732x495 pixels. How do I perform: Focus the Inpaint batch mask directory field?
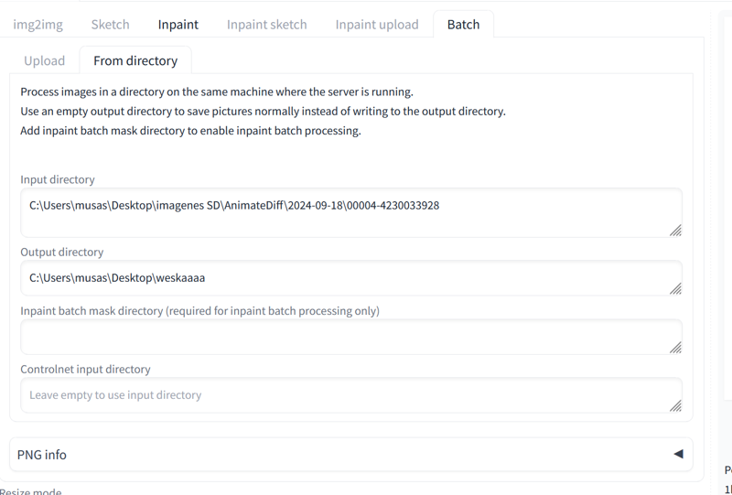click(351, 337)
